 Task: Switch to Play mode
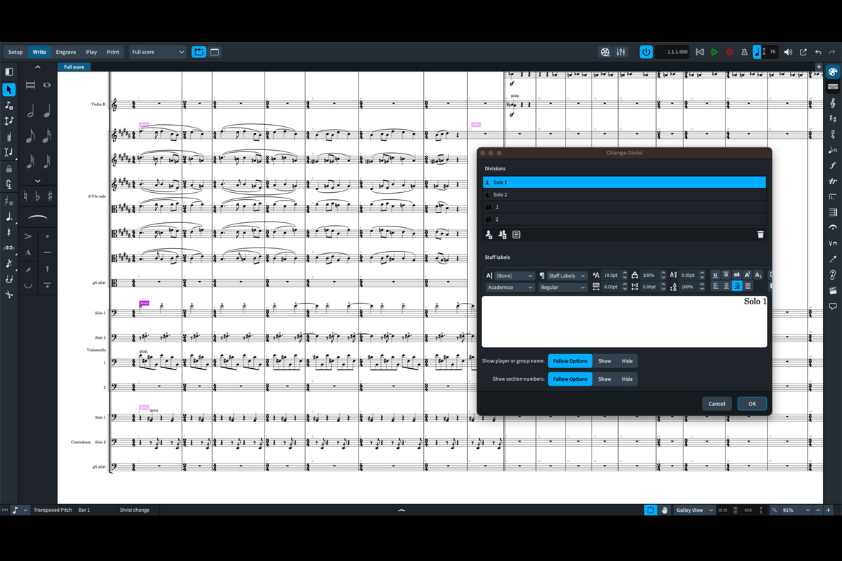91,52
